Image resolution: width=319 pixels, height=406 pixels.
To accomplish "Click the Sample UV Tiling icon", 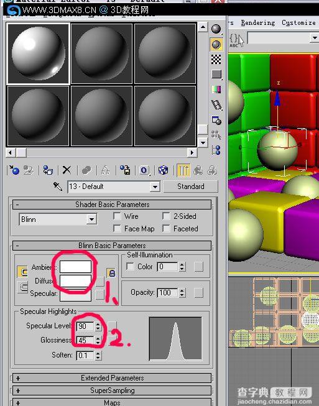I will pyautogui.click(x=216, y=75).
